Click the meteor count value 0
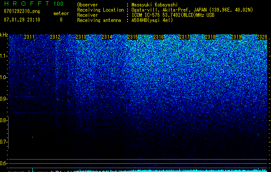The width and height of the screenshot is (271, 172). pyautogui.click(x=61, y=20)
